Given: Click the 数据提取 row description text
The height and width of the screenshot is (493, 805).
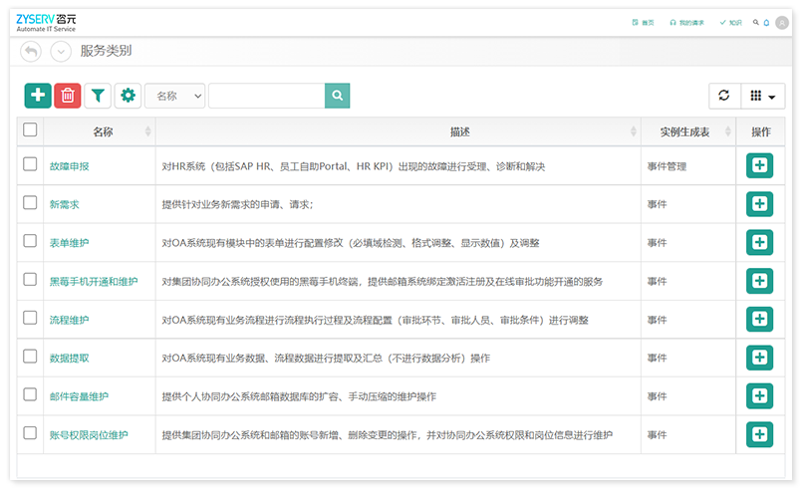Looking at the screenshot, I should tap(326, 359).
